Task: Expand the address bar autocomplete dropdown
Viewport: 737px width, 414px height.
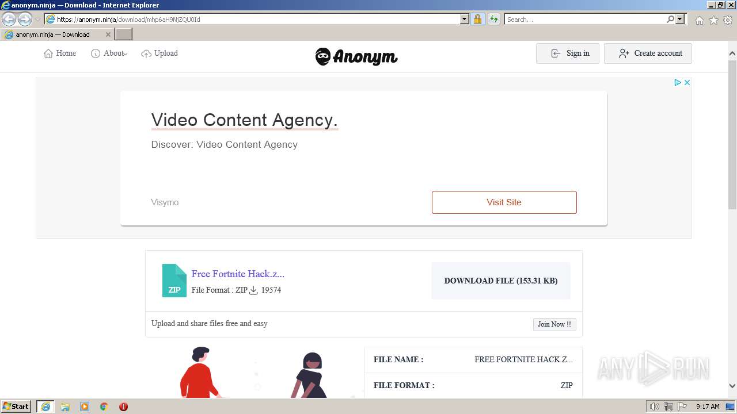Action: (465, 20)
